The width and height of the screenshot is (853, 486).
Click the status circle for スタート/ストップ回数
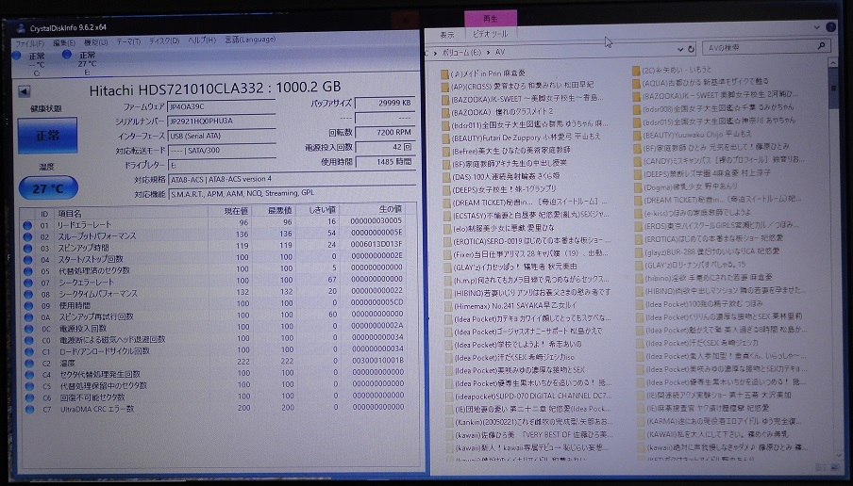click(27, 259)
